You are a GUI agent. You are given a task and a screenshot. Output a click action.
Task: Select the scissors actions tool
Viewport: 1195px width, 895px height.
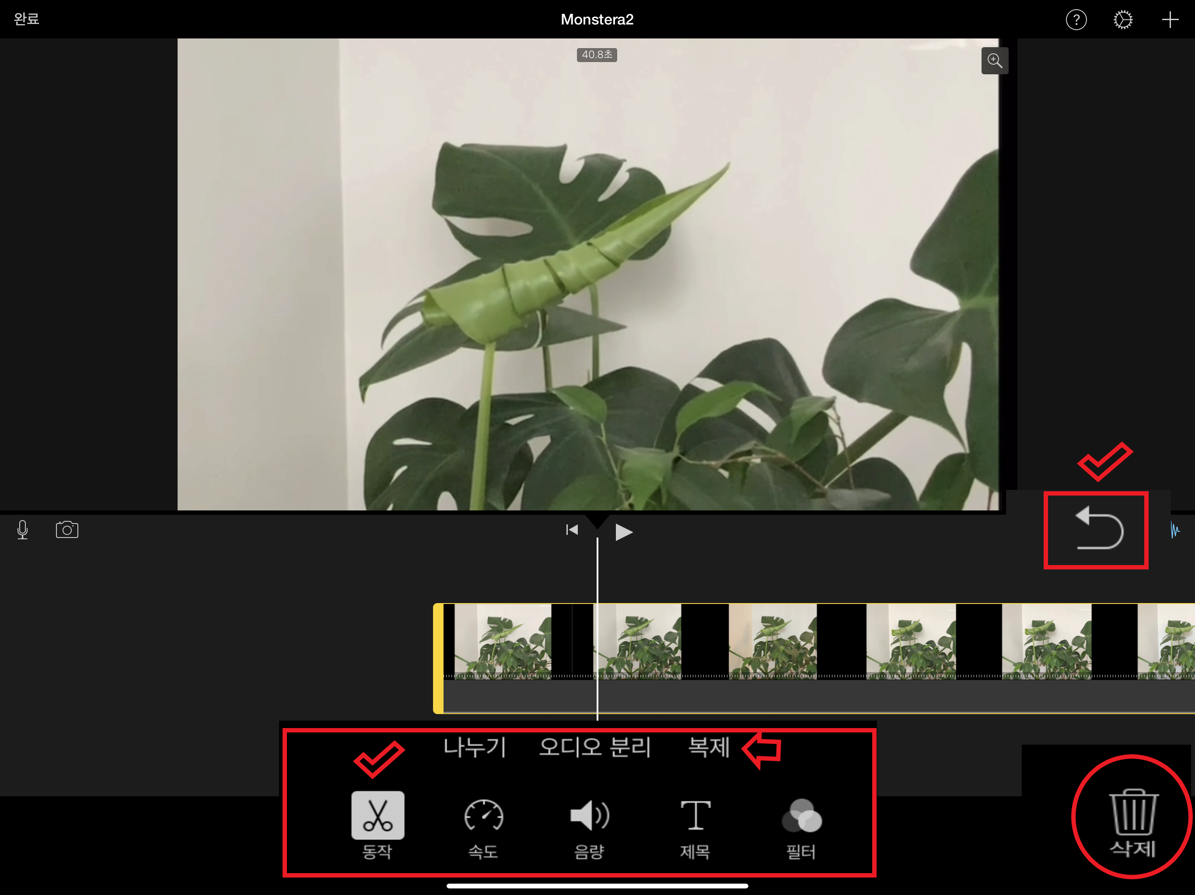pyautogui.click(x=377, y=815)
